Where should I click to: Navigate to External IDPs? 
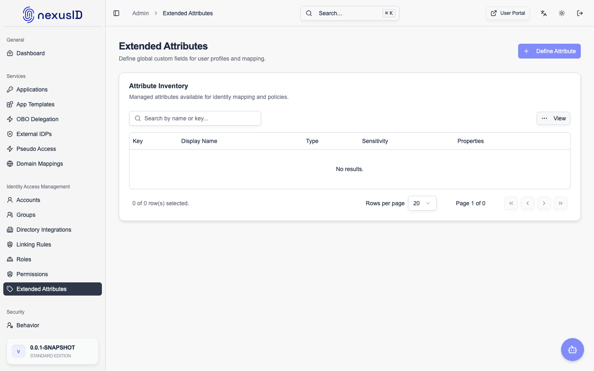point(52,134)
